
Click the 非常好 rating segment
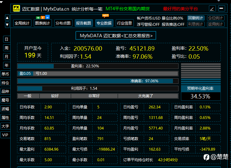pos(94,96)
